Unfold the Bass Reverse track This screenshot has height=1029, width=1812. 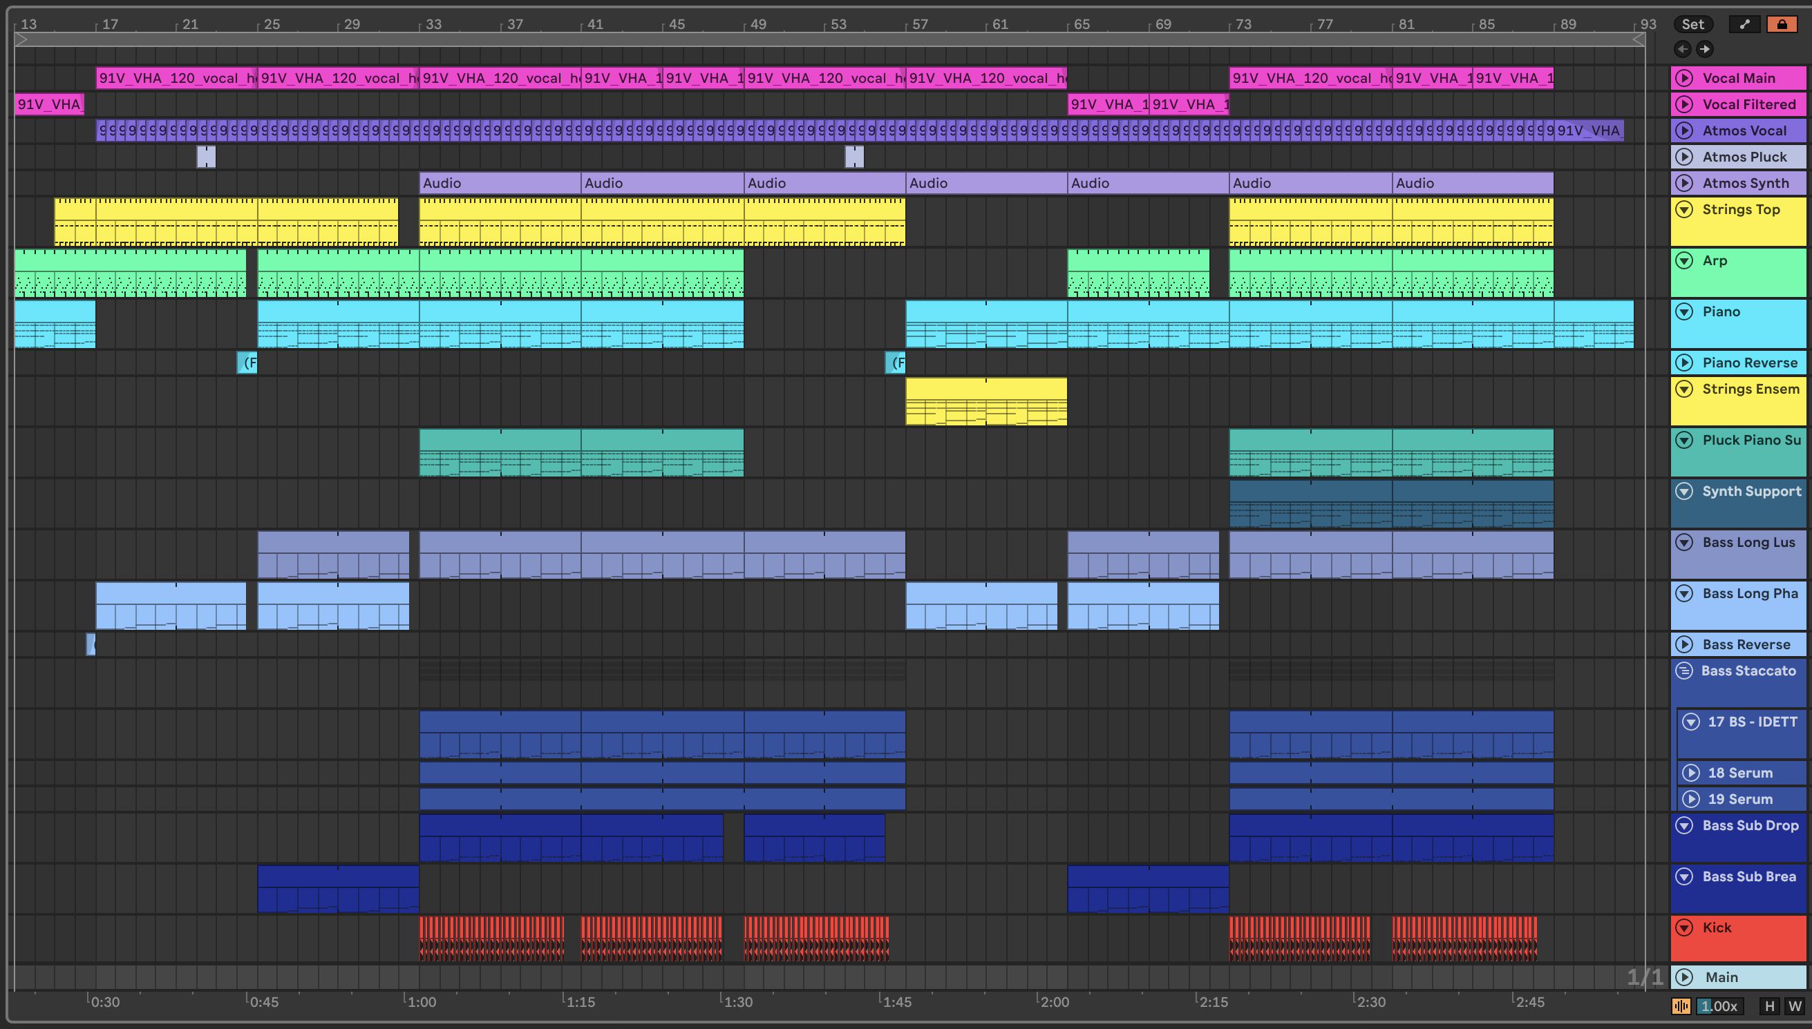click(1685, 644)
